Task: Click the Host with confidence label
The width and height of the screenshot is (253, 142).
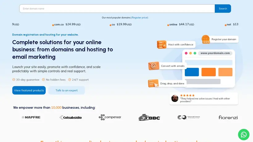Action: coord(180,45)
